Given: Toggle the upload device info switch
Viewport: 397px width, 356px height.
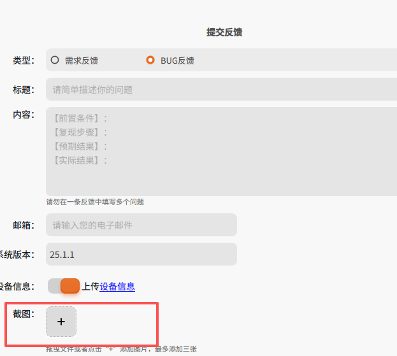Looking at the screenshot, I should [64, 286].
